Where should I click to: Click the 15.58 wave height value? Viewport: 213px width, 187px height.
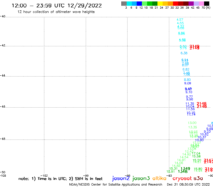196,156
